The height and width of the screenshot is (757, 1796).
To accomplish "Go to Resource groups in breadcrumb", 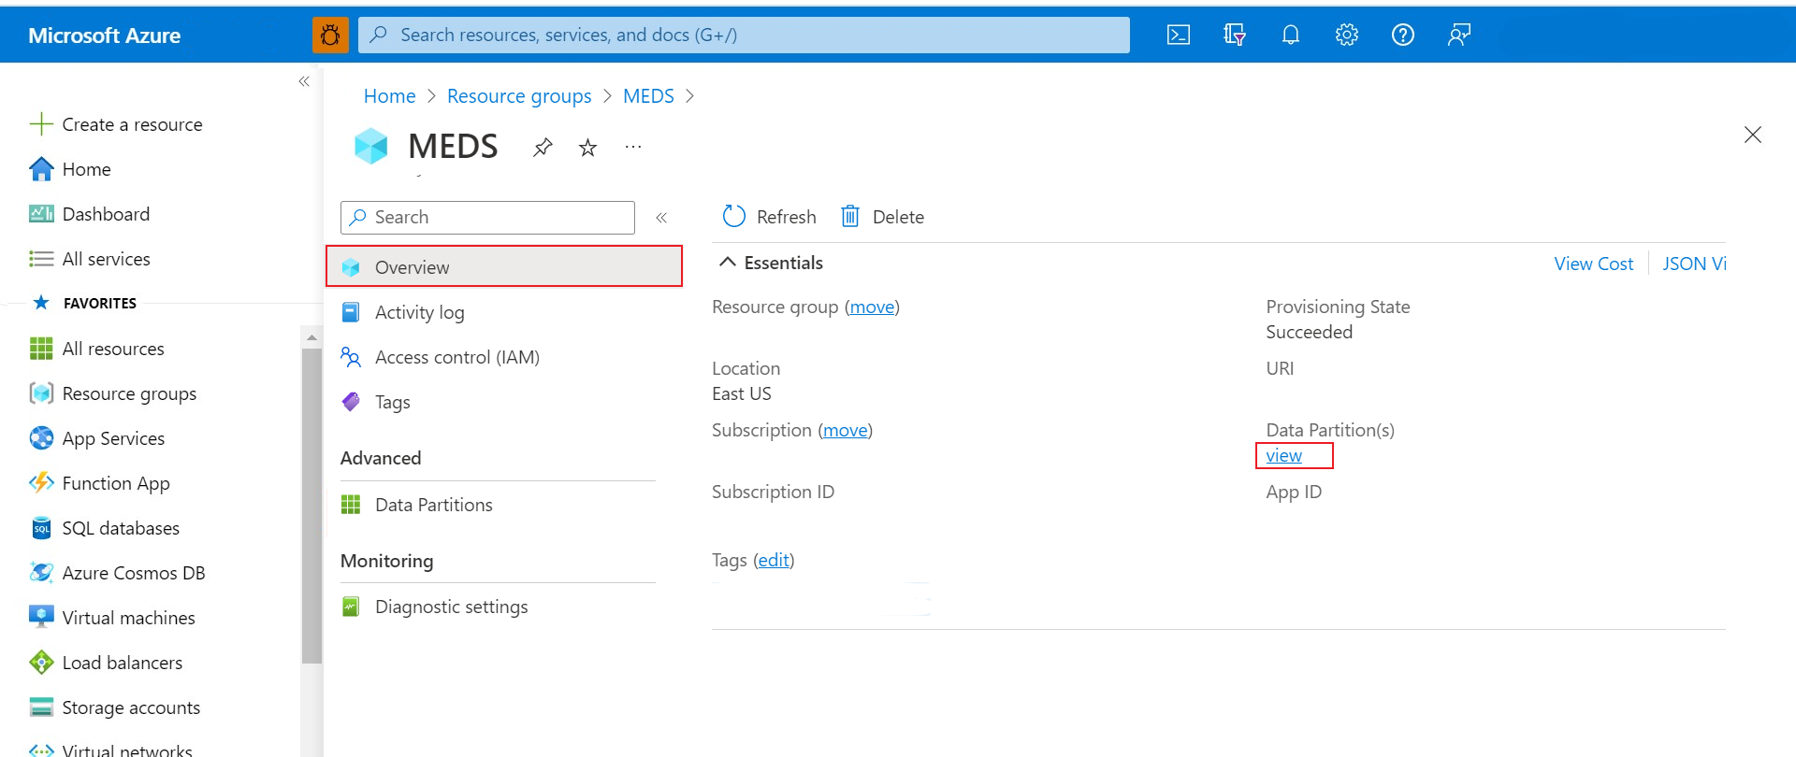I will point(519,96).
